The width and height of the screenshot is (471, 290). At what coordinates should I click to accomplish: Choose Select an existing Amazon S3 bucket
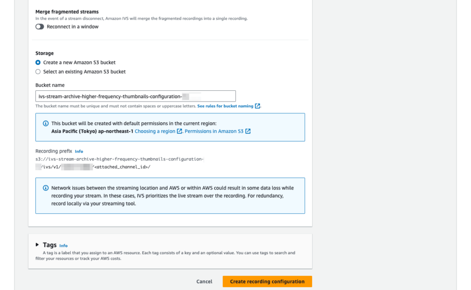tap(38, 72)
